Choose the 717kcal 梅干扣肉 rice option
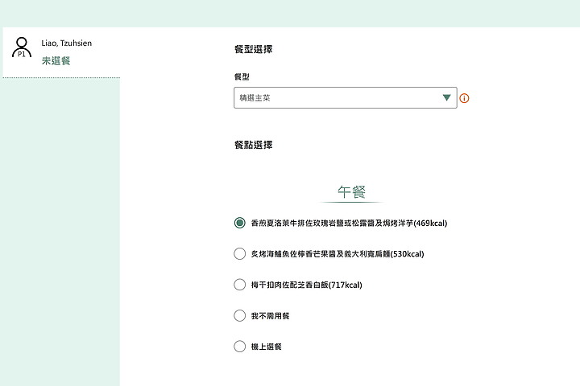Viewport: 580px width, 386px height. click(x=240, y=285)
